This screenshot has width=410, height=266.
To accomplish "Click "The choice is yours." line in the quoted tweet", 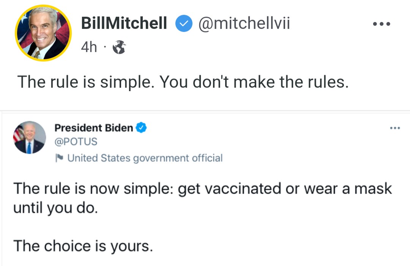I will click(x=83, y=246).
